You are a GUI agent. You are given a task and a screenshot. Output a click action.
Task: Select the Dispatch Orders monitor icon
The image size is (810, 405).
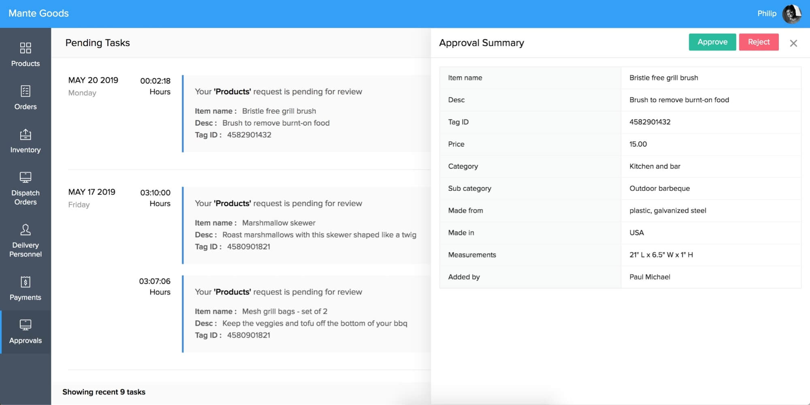pos(26,177)
